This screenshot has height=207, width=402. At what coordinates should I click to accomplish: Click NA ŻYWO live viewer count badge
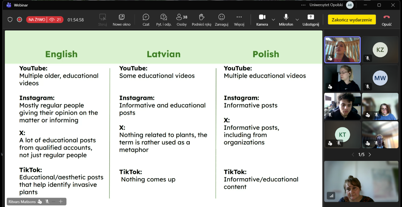(x=45, y=20)
